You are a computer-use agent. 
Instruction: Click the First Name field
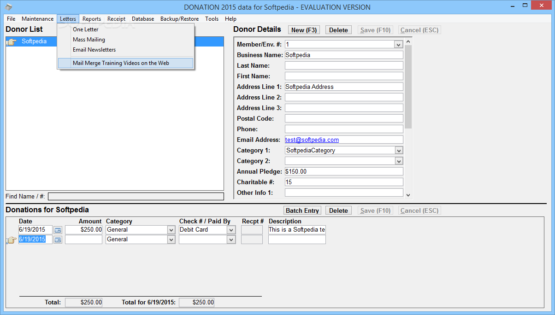[344, 76]
